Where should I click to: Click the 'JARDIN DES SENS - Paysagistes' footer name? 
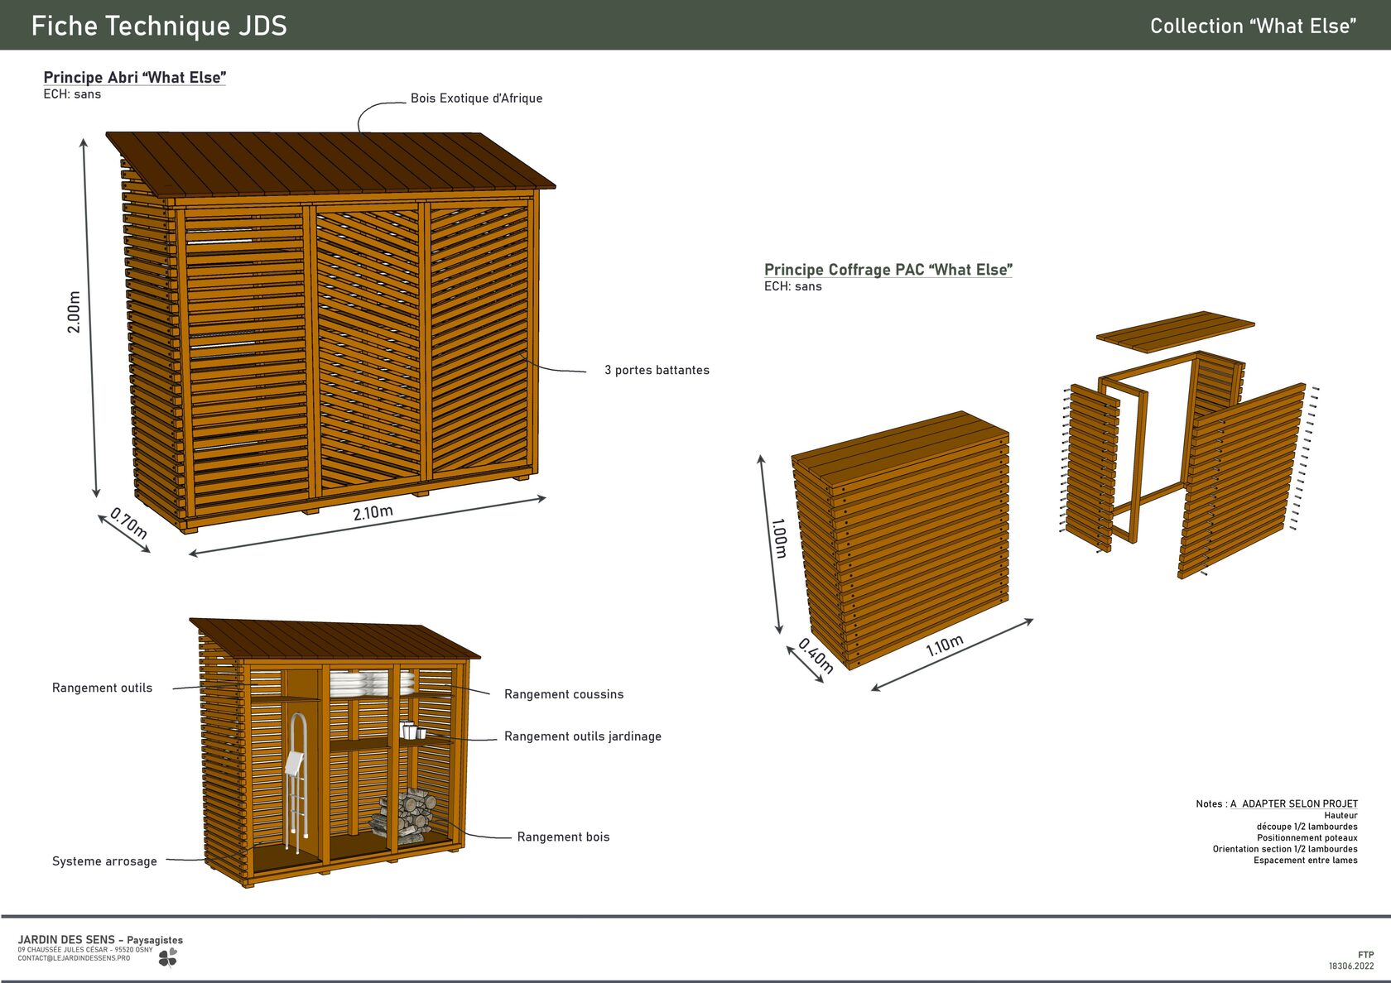point(100,940)
